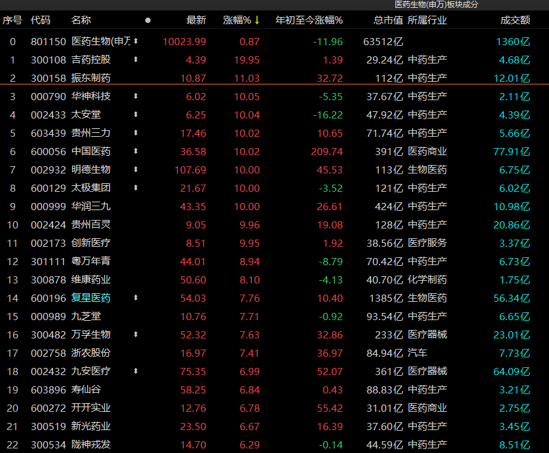Click 开开实业 industry cell 医药商业
Image resolution: width=549 pixels, height=453 pixels.
pos(427,408)
